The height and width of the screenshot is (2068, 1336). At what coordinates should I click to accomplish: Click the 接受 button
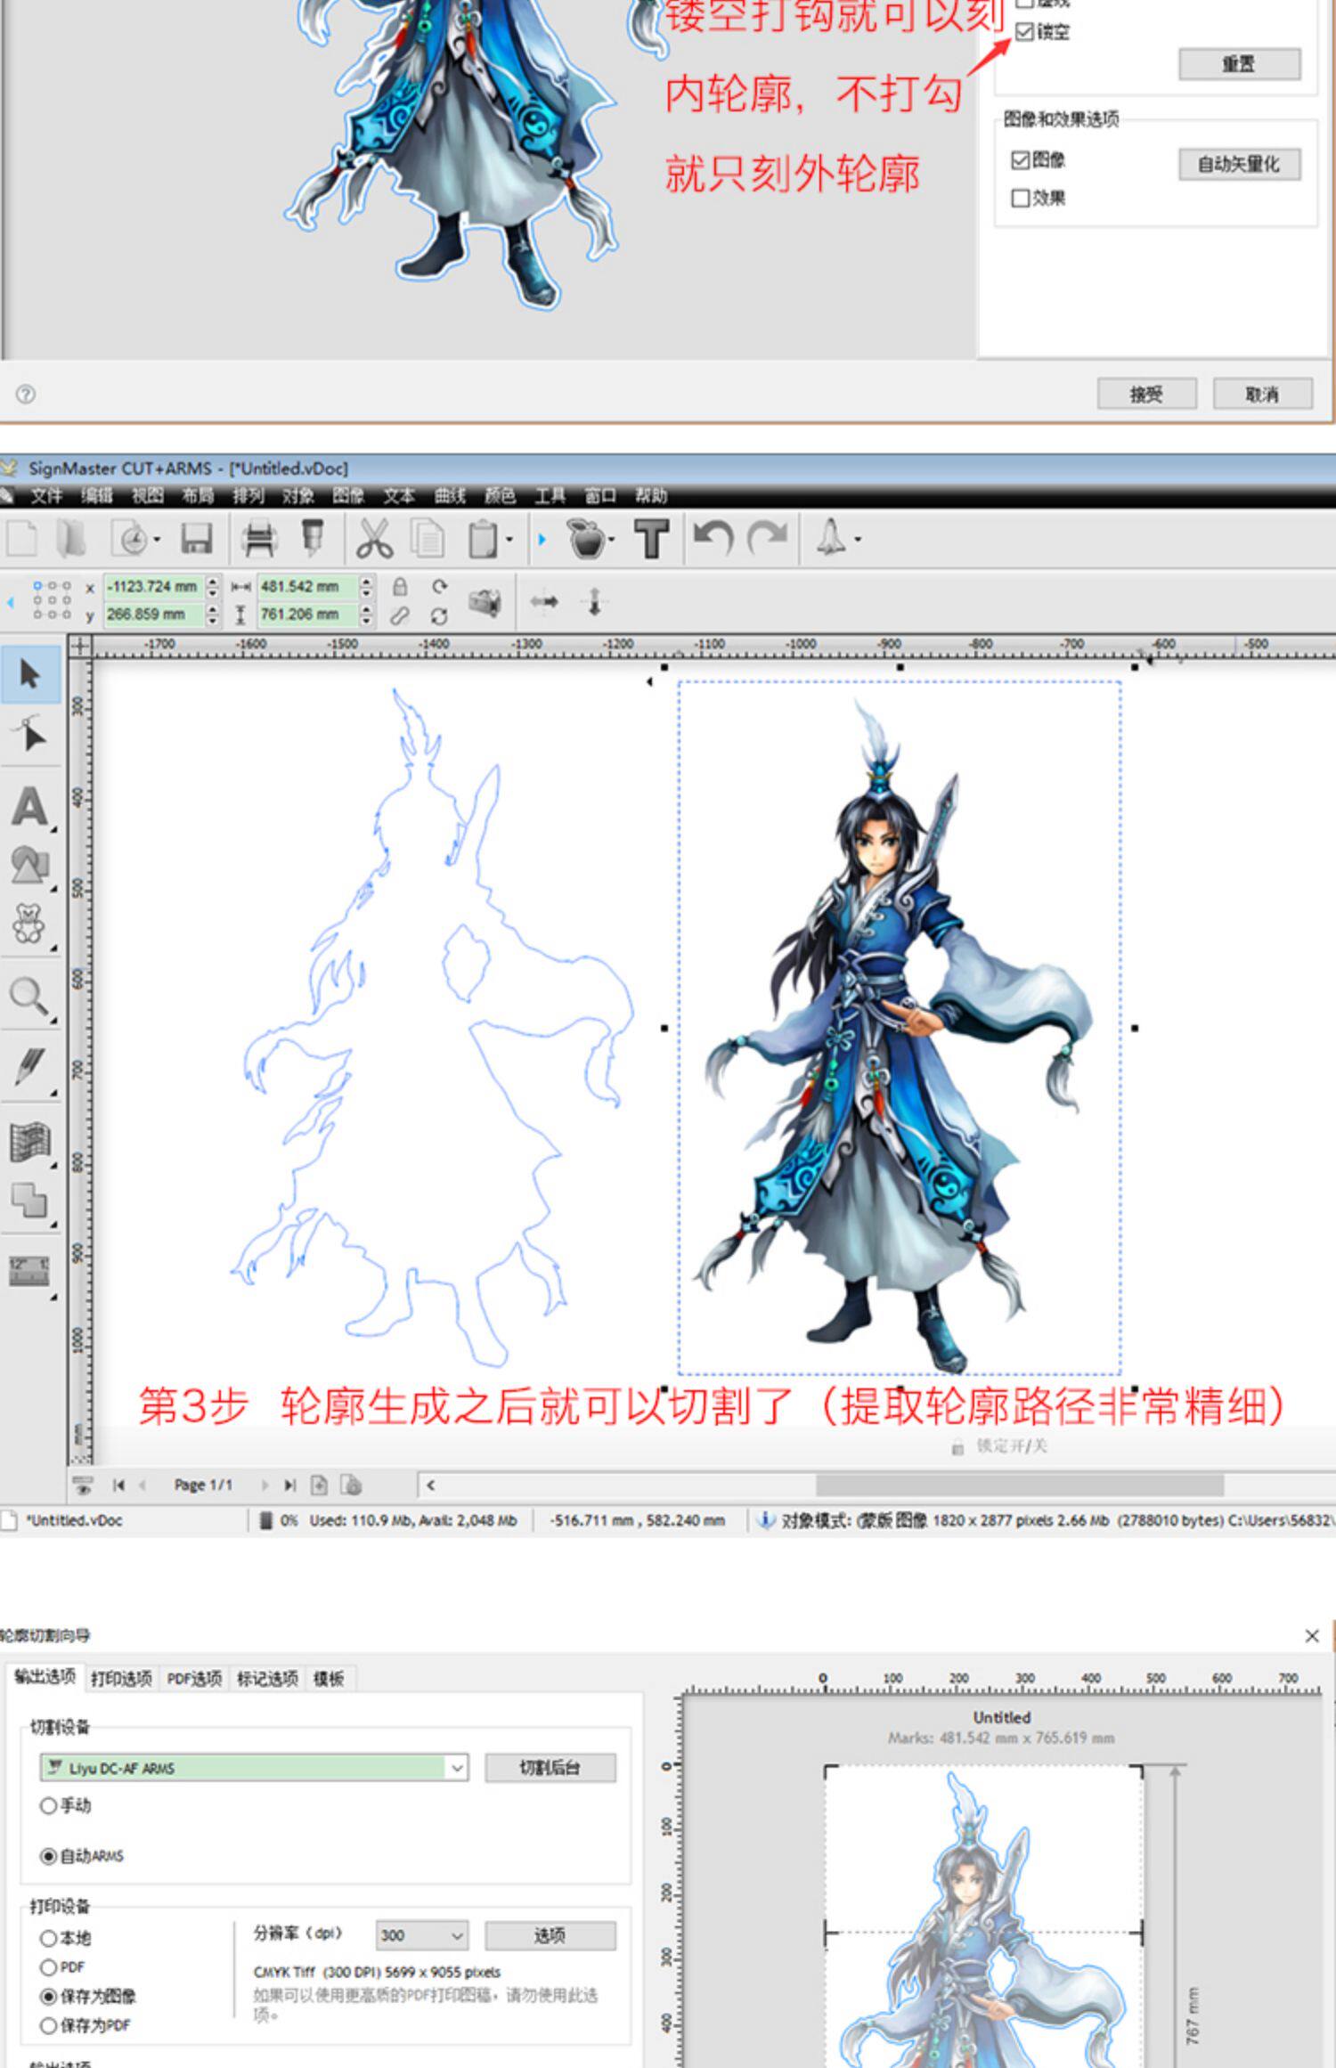tap(1146, 394)
